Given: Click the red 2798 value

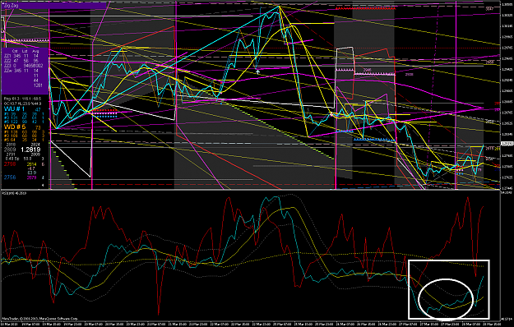Looking at the screenshot, I should 10,164.
